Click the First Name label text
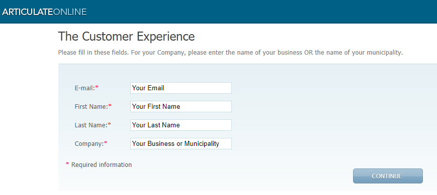This screenshot has height=195, width=437. [91, 107]
